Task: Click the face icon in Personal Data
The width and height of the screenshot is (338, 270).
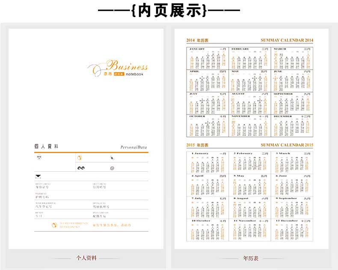Action: (39, 158)
